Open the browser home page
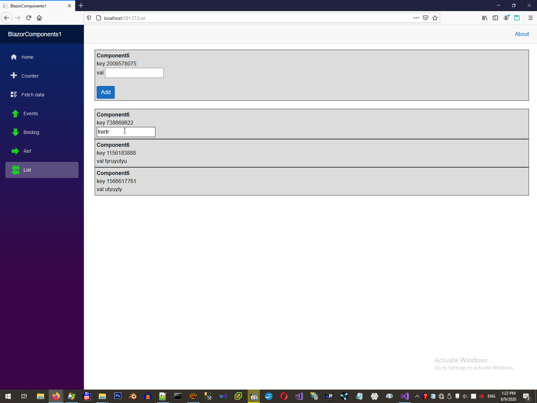The image size is (537, 403). [x=39, y=18]
